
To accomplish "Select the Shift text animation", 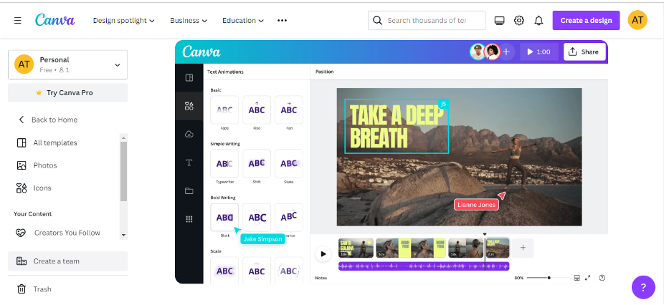I will pos(257,163).
